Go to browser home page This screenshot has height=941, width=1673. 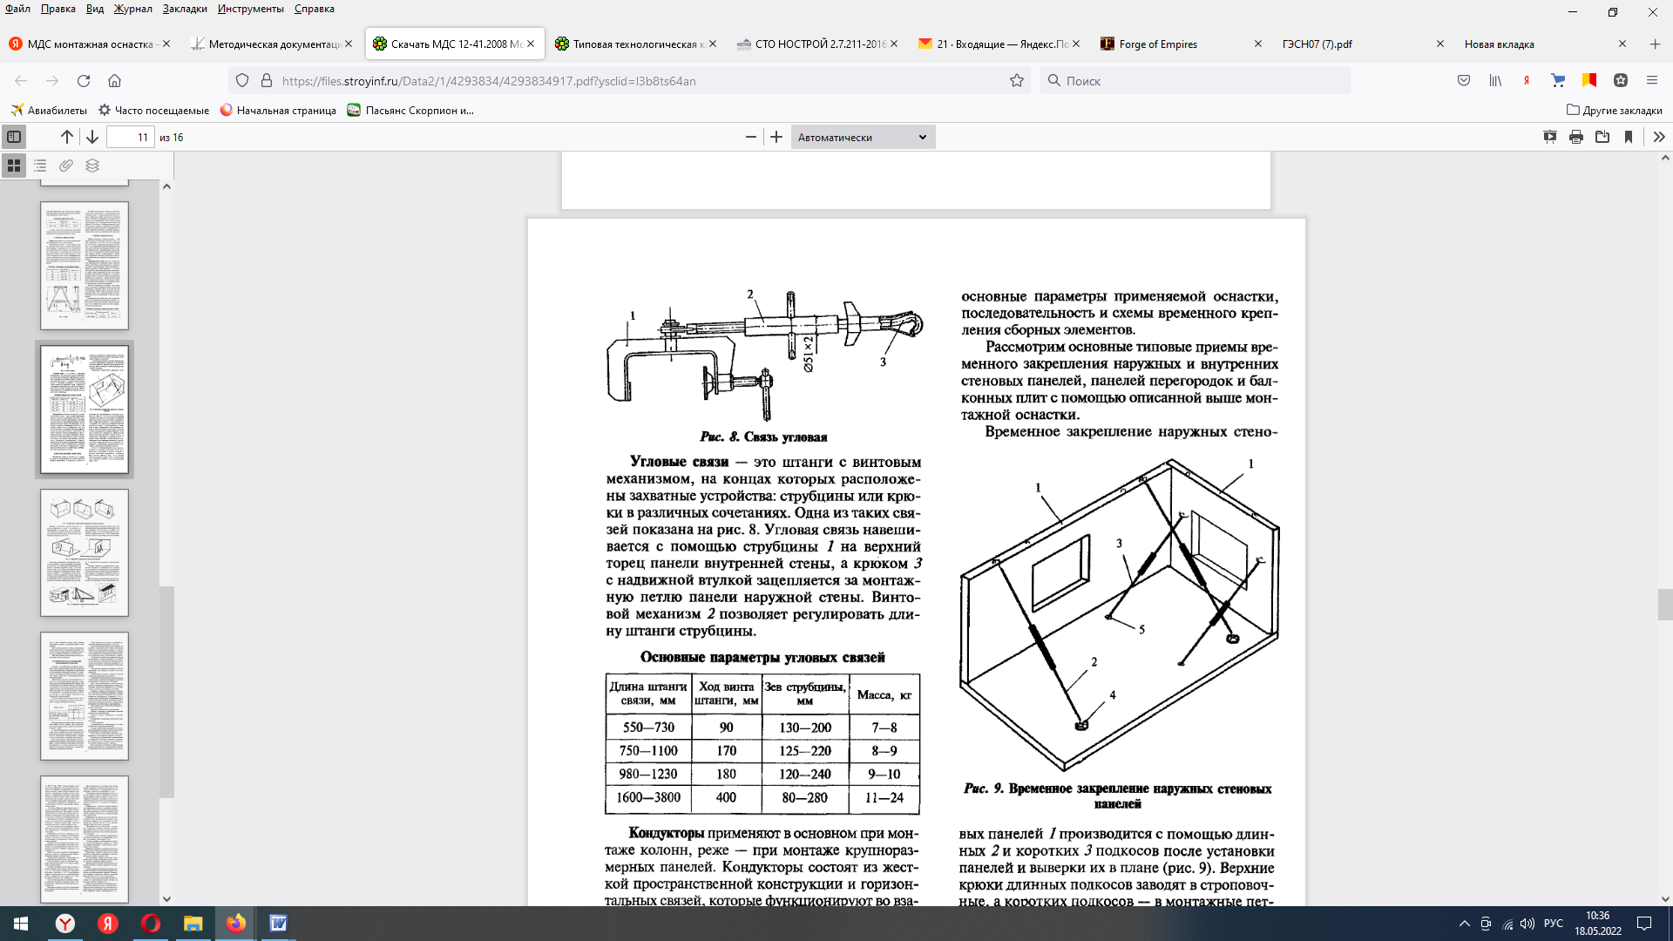[x=114, y=80]
